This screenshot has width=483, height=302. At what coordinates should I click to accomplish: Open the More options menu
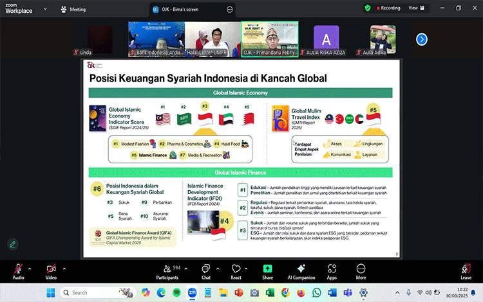pyautogui.click(x=361, y=272)
